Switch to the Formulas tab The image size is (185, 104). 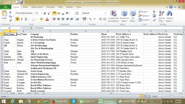coord(50,7)
